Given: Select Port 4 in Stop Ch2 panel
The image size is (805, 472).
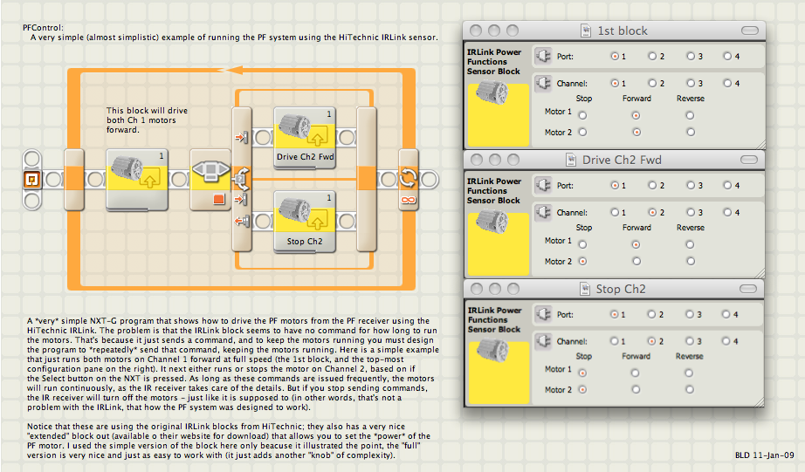Looking at the screenshot, I should click(726, 314).
